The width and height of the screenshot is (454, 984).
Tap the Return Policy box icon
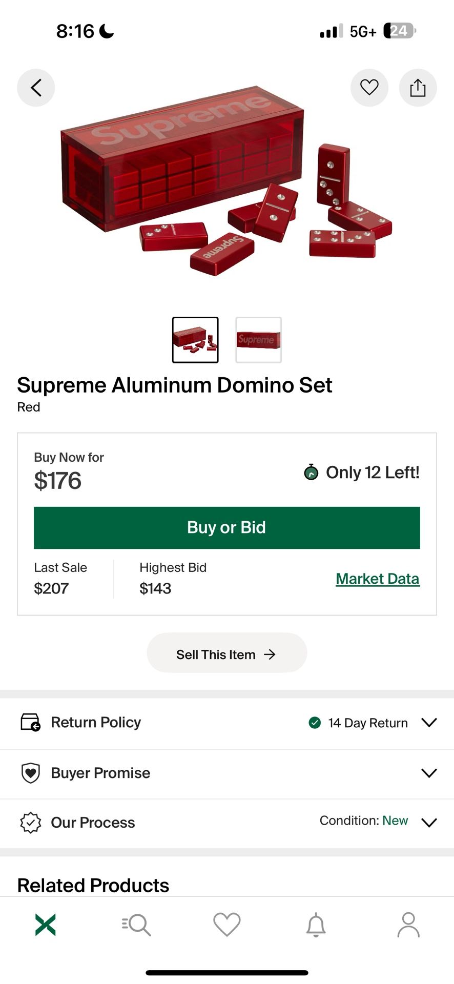(x=30, y=722)
